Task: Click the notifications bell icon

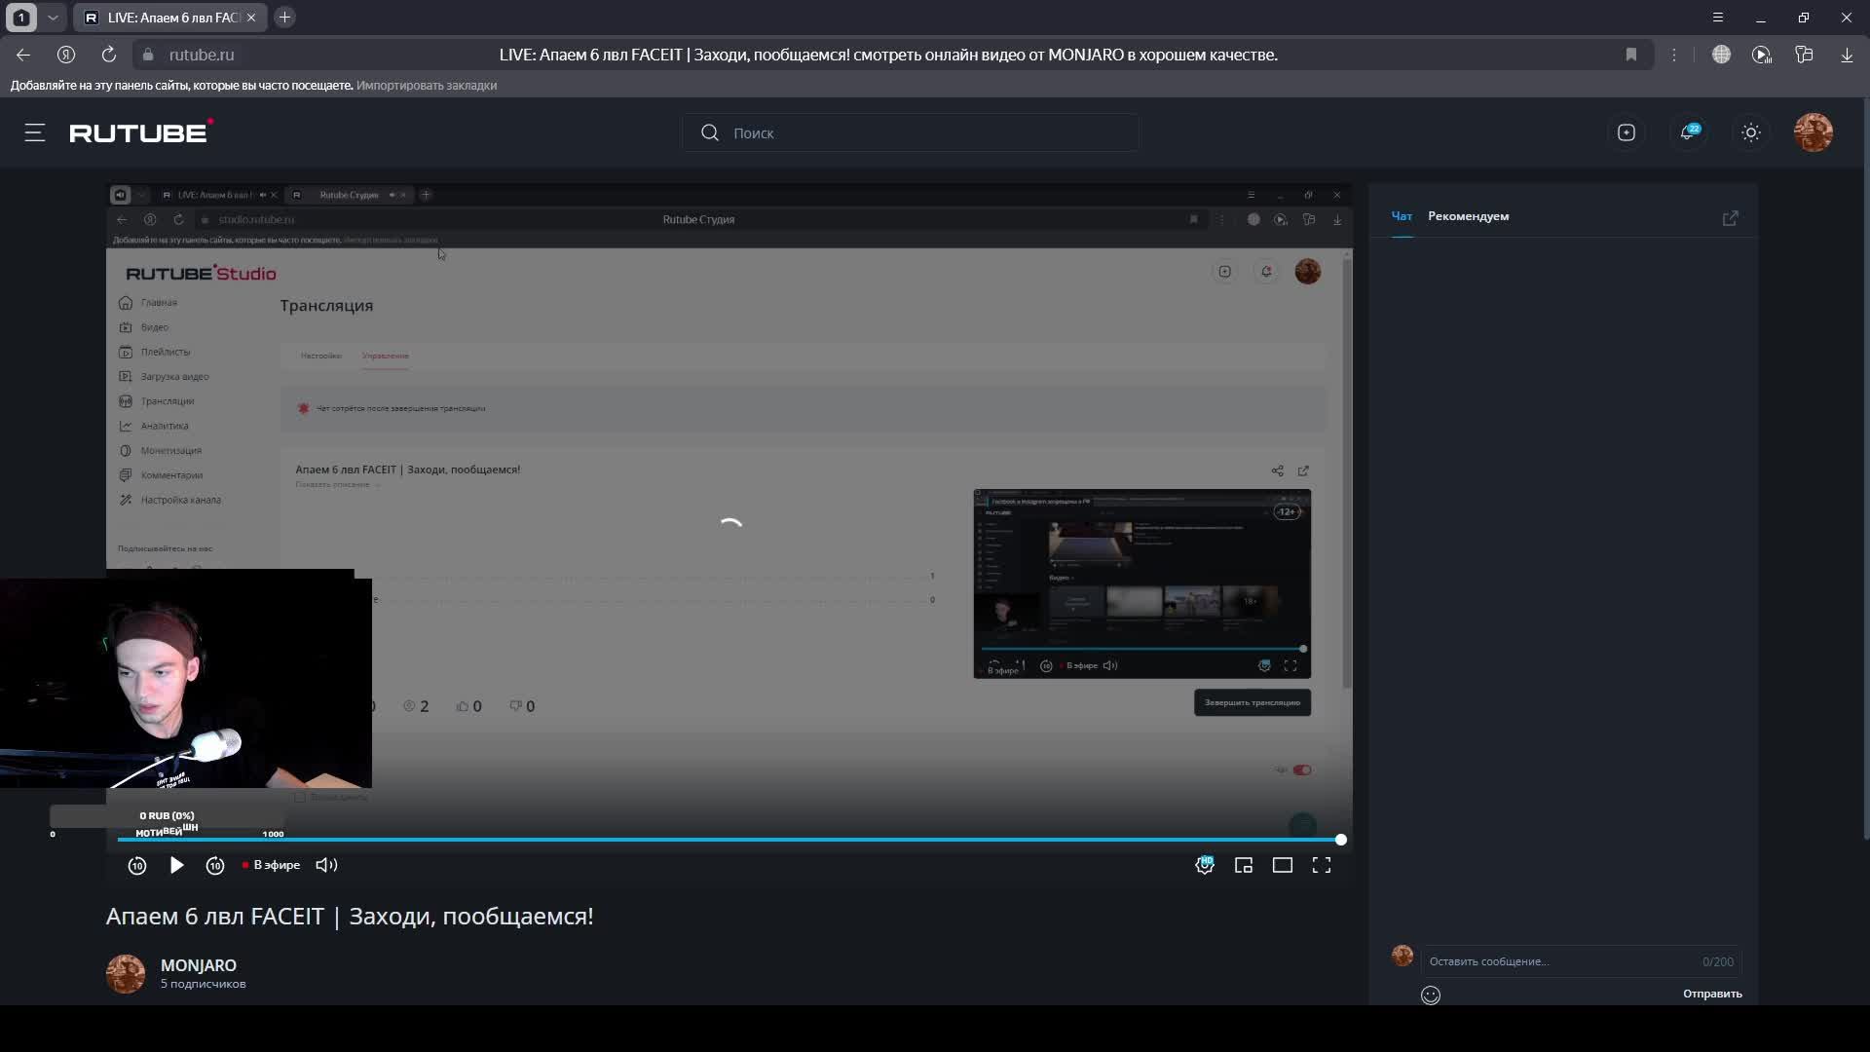Action: click(1688, 132)
